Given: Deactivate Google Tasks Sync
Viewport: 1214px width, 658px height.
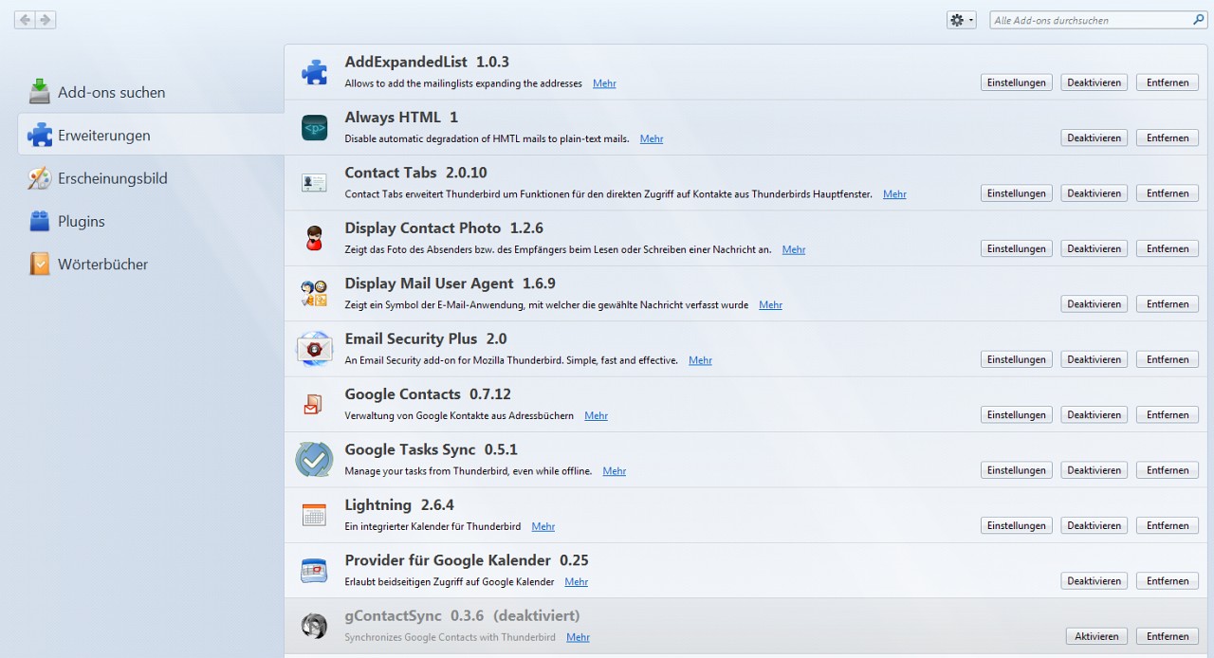Looking at the screenshot, I should (1094, 470).
